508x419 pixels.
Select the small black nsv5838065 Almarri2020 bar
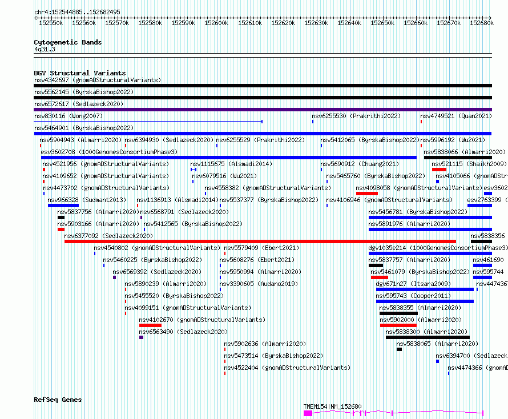399,349
